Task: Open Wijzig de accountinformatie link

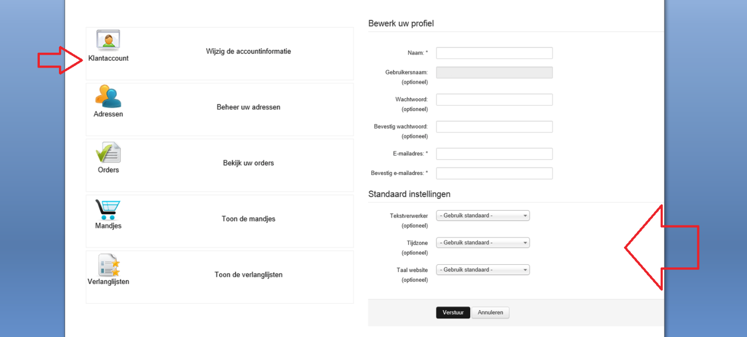Action: click(249, 52)
